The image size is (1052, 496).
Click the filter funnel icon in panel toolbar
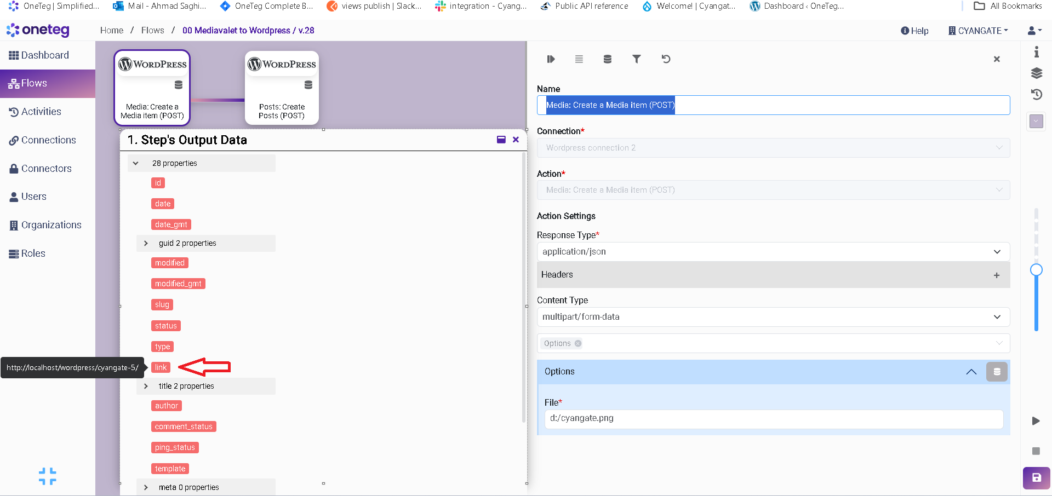click(x=636, y=59)
